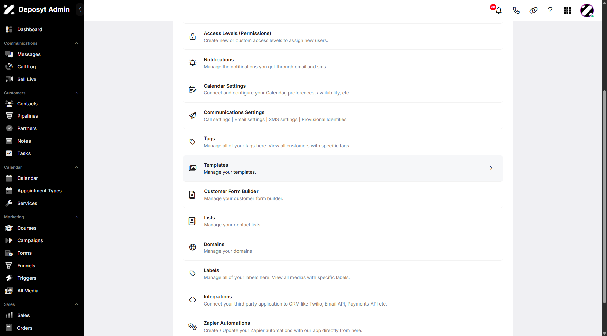Click the Communications Settings paper plane icon
This screenshot has width=607, height=336.
pyautogui.click(x=193, y=115)
